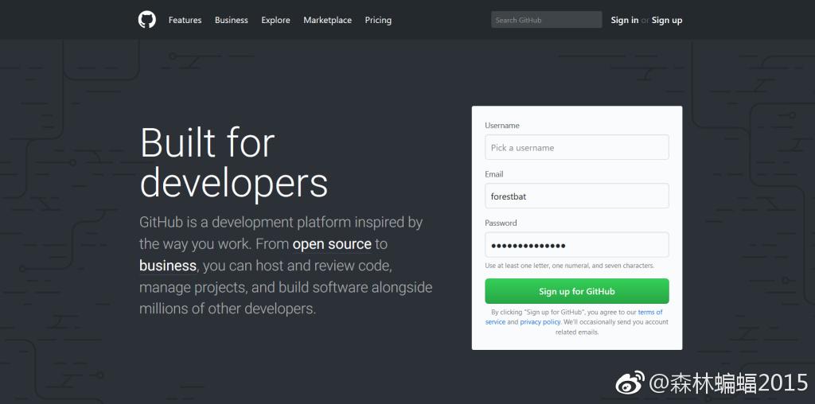Go to the Explore page
815x404 pixels.
[275, 20]
